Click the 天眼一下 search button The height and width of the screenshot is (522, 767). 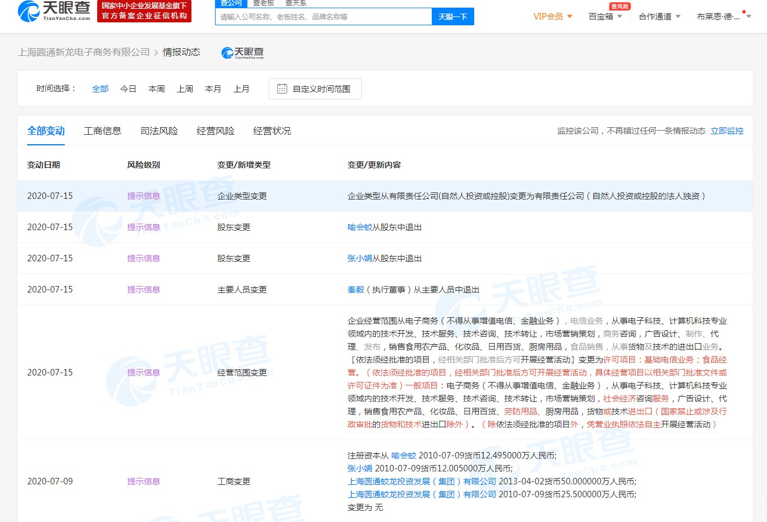(453, 16)
